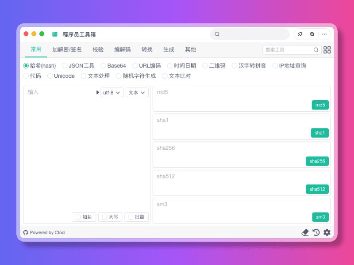Open settings with the gear icon
Viewport: 354px width, 265px height.
point(327,232)
